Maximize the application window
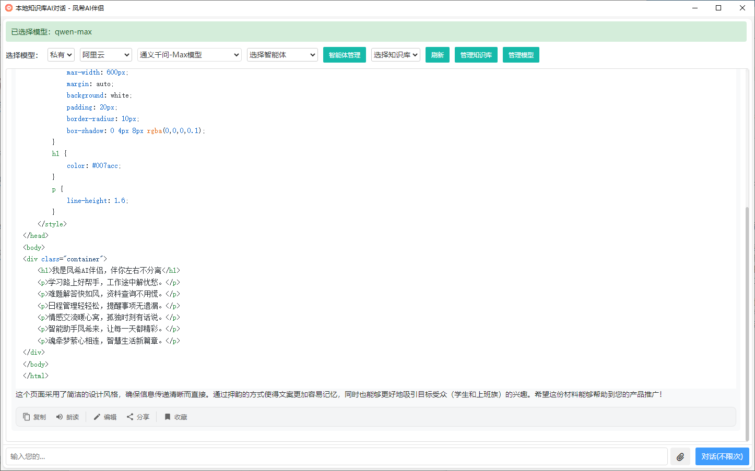The height and width of the screenshot is (471, 755). (x=718, y=8)
